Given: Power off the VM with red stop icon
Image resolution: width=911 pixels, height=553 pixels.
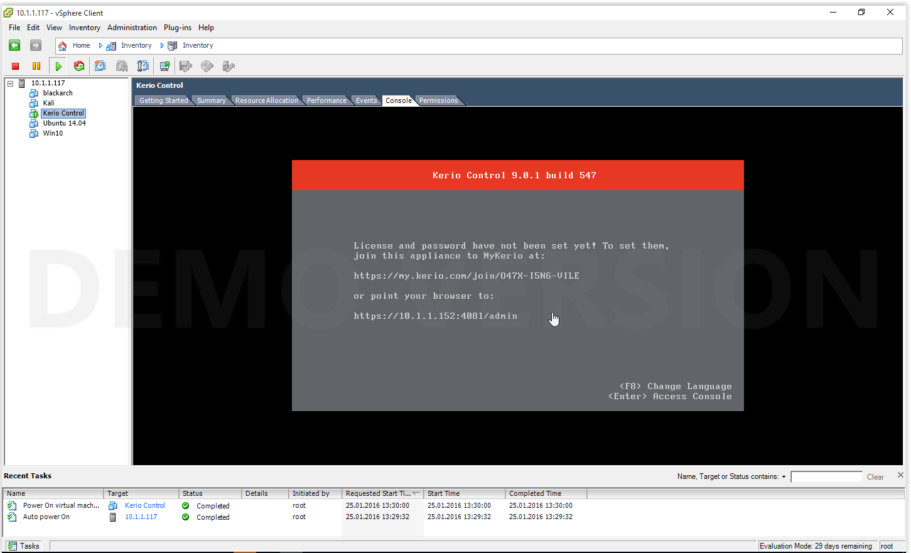Looking at the screenshot, I should coord(16,66).
